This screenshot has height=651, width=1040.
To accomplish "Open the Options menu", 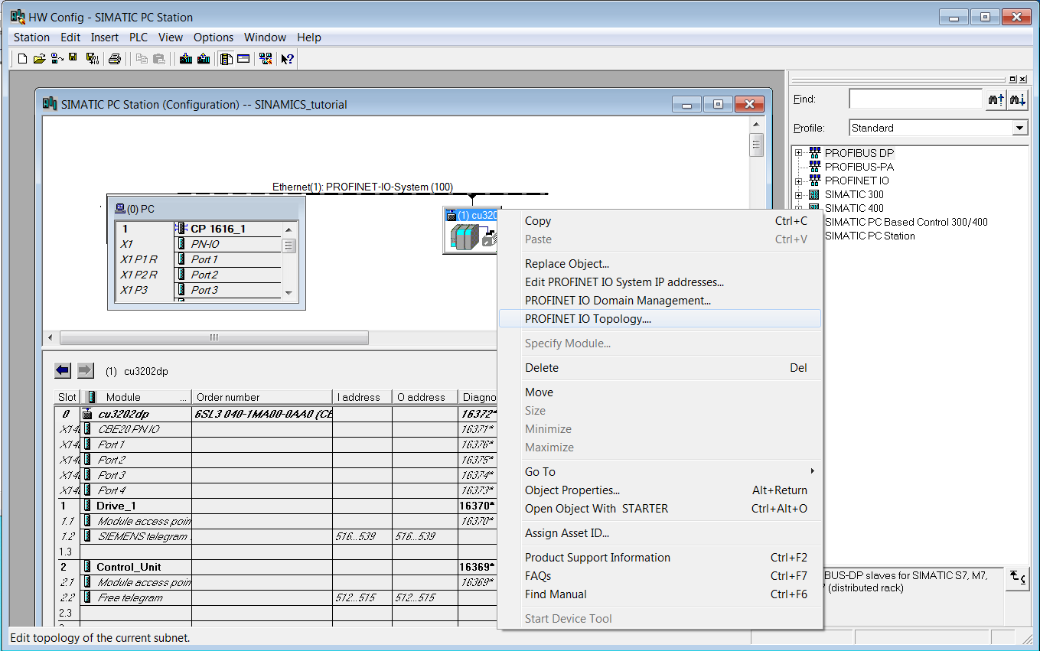I will [214, 37].
